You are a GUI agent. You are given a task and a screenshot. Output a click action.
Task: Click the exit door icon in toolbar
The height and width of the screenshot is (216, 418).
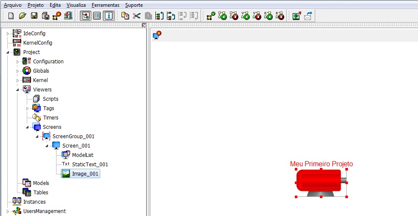point(68,16)
